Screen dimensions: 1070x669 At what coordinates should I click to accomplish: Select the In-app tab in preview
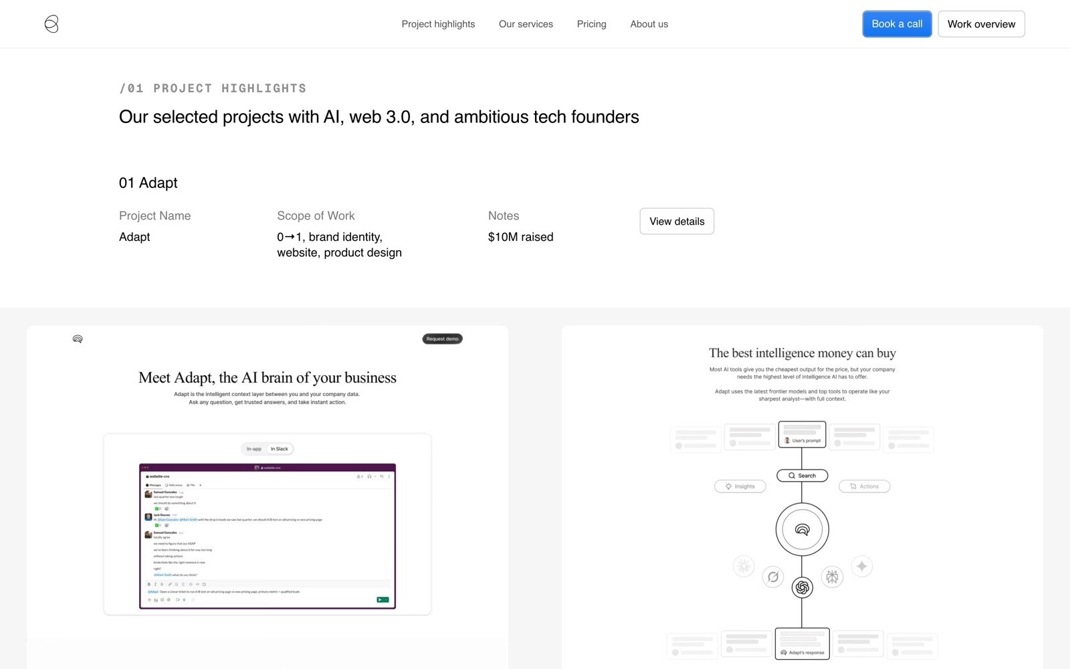coord(254,449)
